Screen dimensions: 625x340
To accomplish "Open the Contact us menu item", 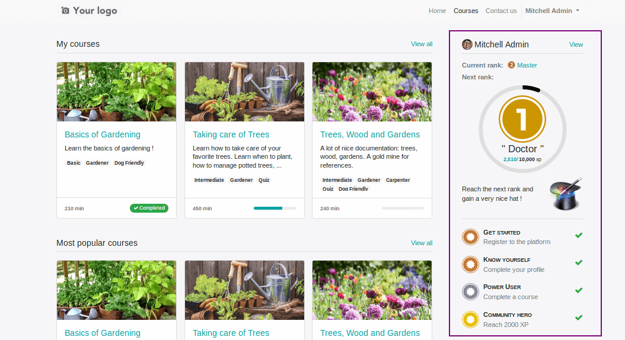I will coord(501,11).
